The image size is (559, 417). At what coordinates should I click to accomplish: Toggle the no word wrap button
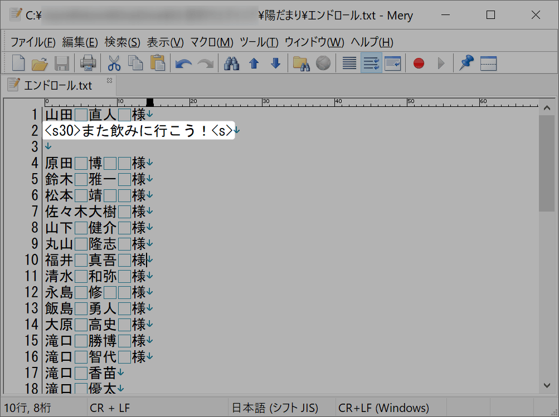tap(349, 63)
